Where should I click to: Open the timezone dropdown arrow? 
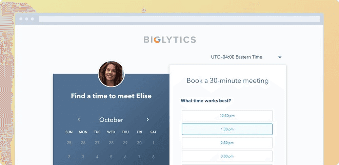pos(280,57)
